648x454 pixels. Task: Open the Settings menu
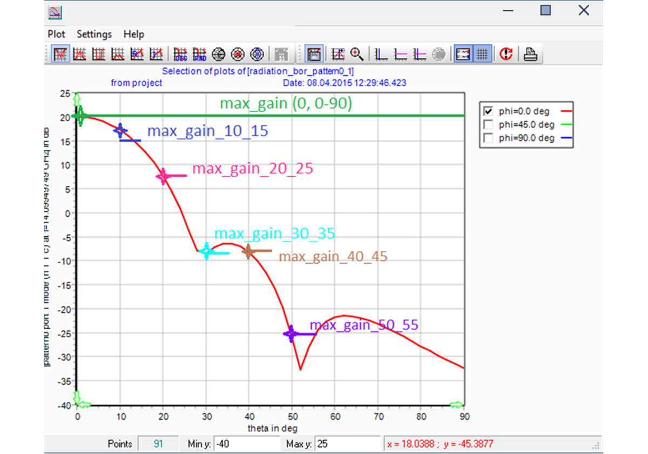94,34
